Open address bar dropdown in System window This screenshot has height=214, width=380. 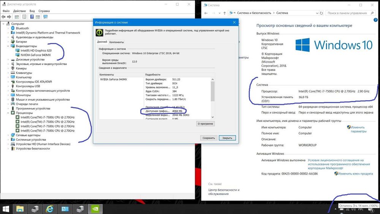pyautogui.click(x=317, y=13)
